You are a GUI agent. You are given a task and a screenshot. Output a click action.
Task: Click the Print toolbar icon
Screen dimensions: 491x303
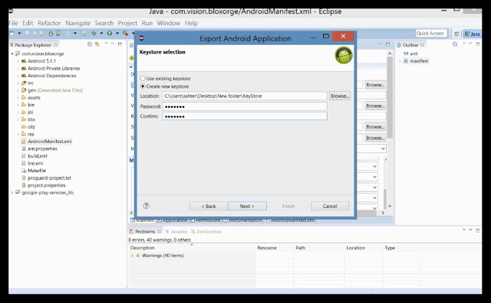coord(41,33)
